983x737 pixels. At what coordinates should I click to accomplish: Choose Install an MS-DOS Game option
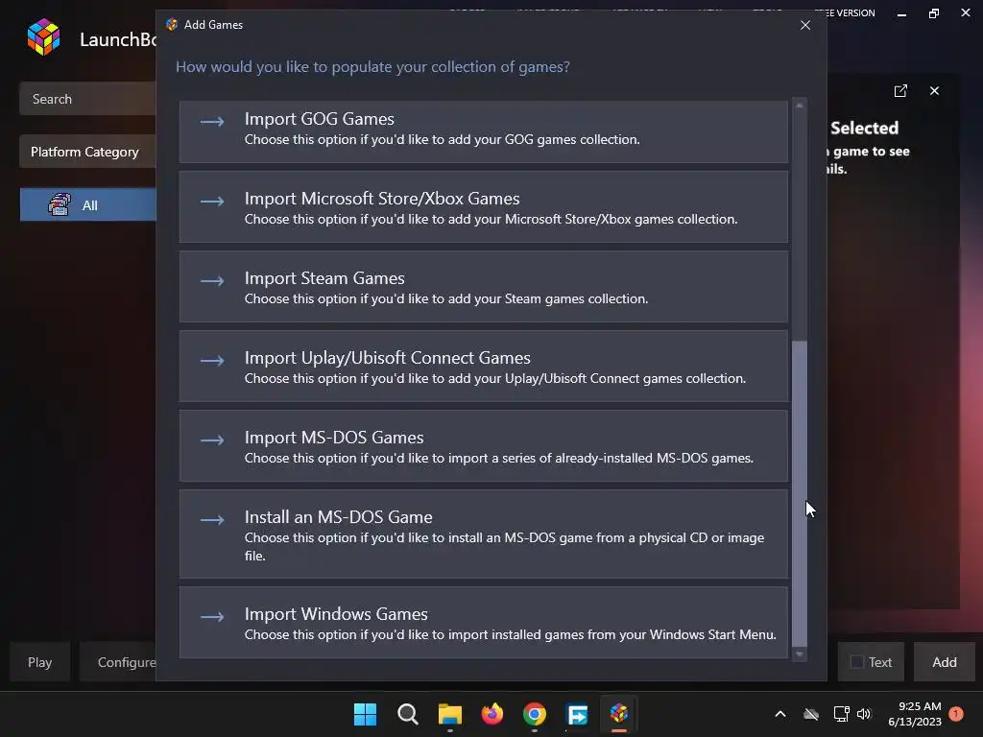pos(484,534)
